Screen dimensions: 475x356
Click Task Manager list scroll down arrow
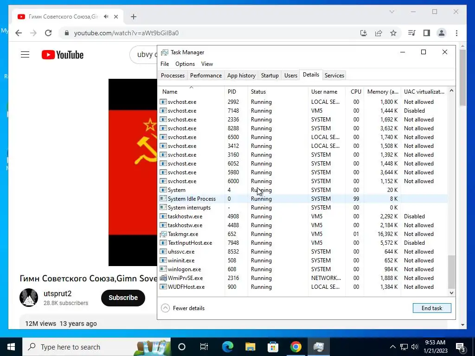(451, 293)
